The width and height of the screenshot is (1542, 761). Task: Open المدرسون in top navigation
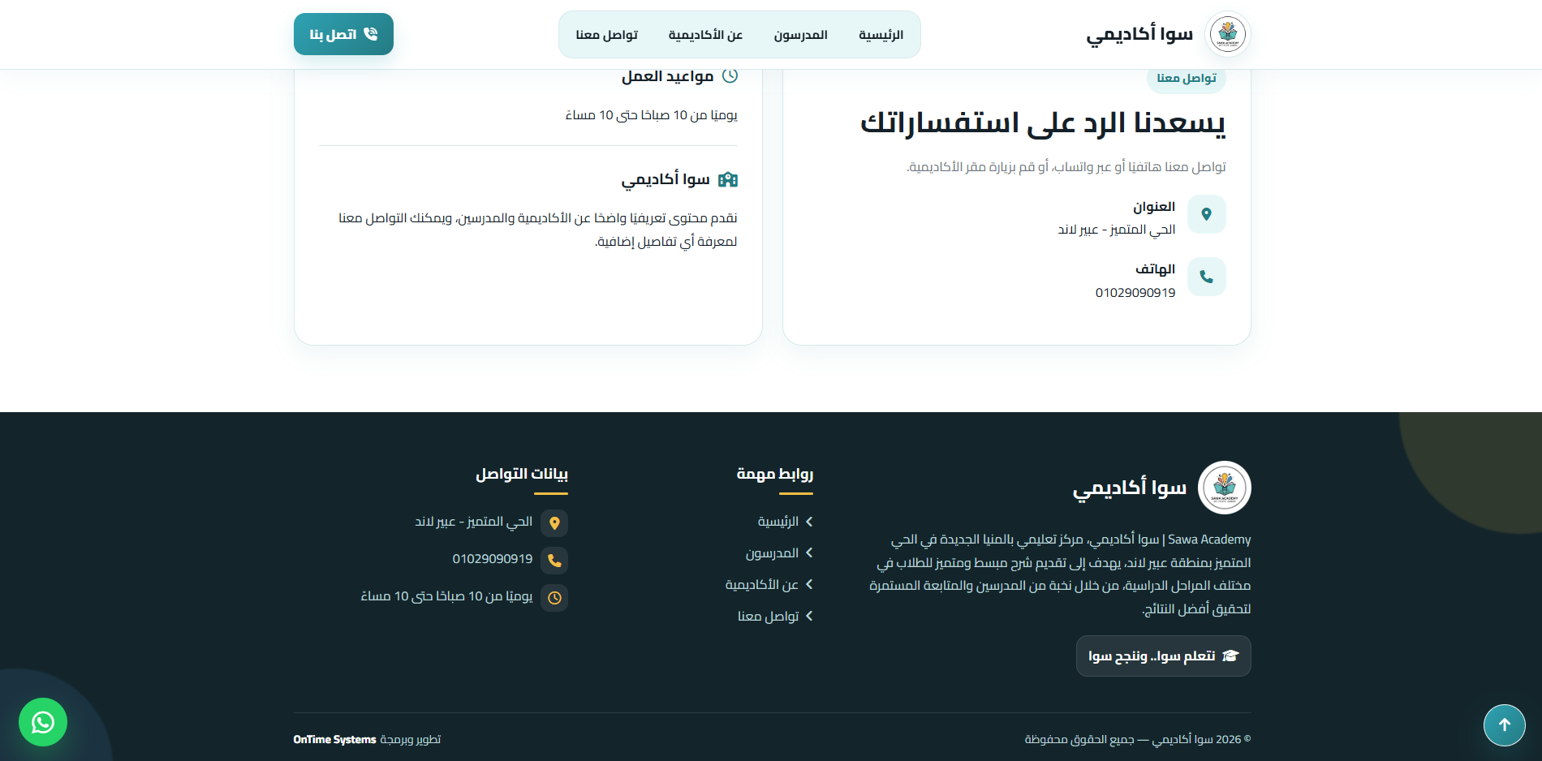[800, 35]
